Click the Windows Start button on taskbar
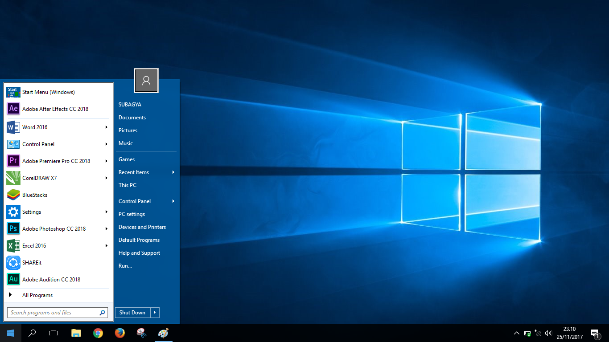This screenshot has height=342, width=609. (x=11, y=333)
